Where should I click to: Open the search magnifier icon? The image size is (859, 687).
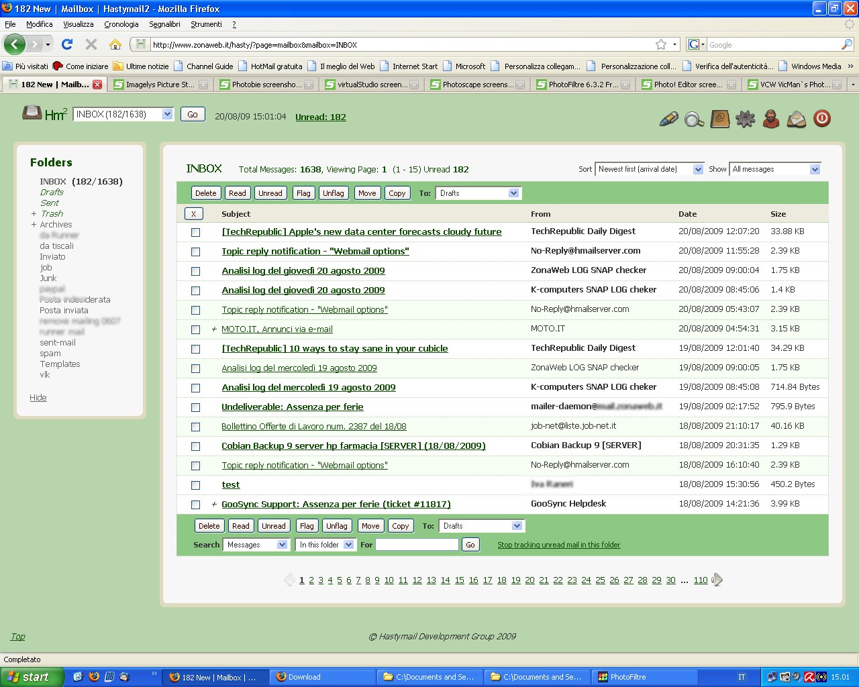(694, 119)
